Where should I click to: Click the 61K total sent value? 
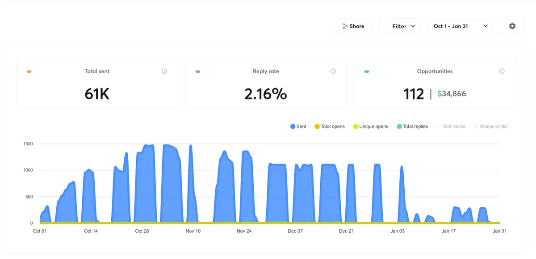[x=97, y=94]
